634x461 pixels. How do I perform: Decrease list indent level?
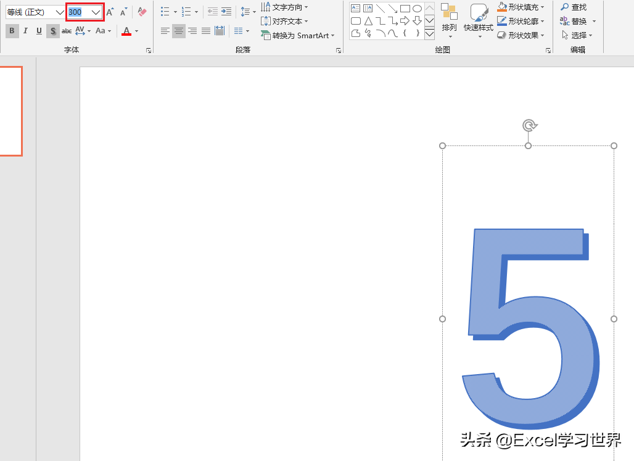213,12
